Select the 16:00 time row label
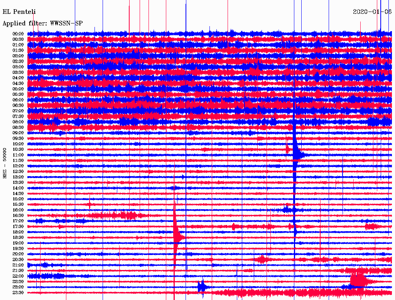Viewport: 395px width, 300px height. point(18,210)
